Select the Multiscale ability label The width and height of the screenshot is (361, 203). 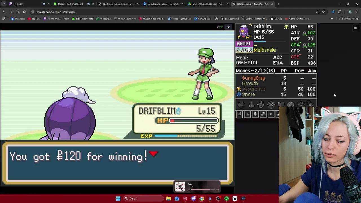click(265, 50)
